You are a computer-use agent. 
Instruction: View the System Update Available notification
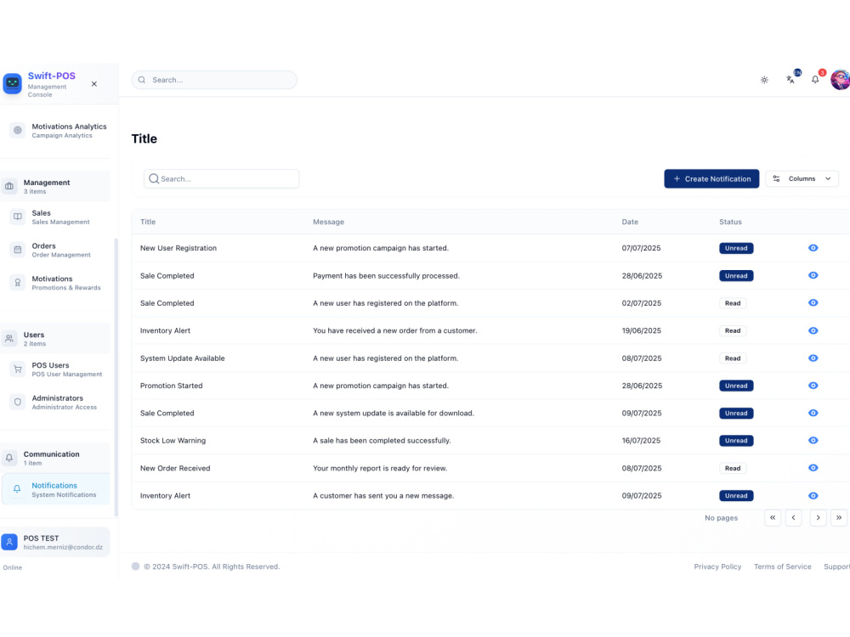pyautogui.click(x=813, y=358)
